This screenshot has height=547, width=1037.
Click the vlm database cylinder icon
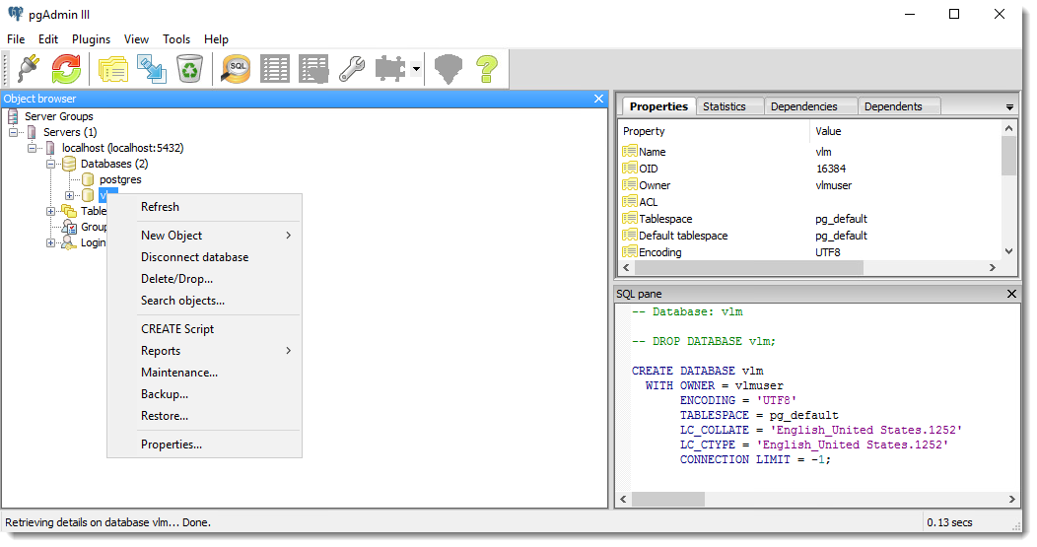[x=88, y=196]
